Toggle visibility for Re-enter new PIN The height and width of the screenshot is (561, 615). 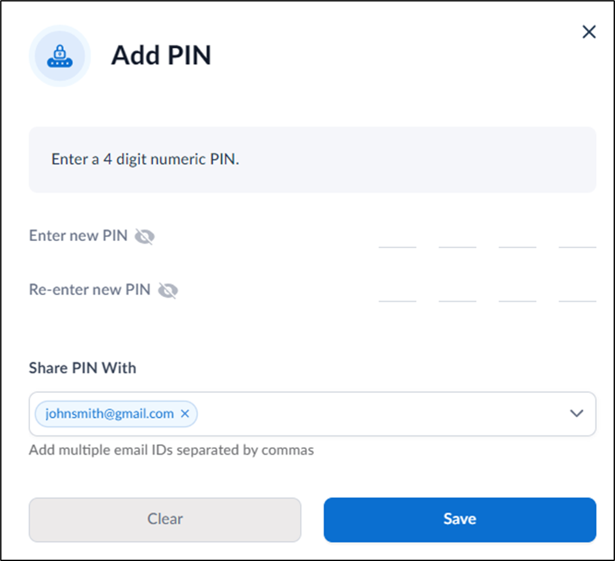tap(168, 291)
